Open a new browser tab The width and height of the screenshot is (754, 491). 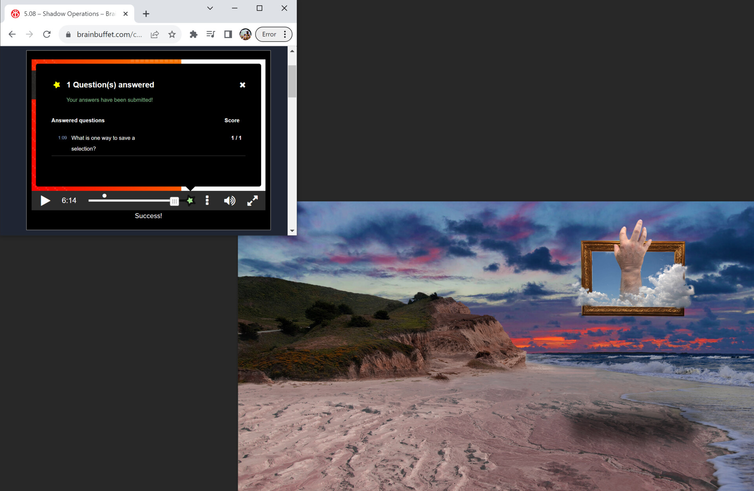146,14
